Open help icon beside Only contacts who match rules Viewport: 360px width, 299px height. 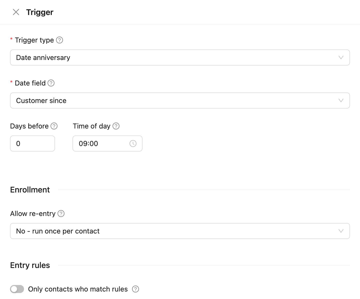135,289
